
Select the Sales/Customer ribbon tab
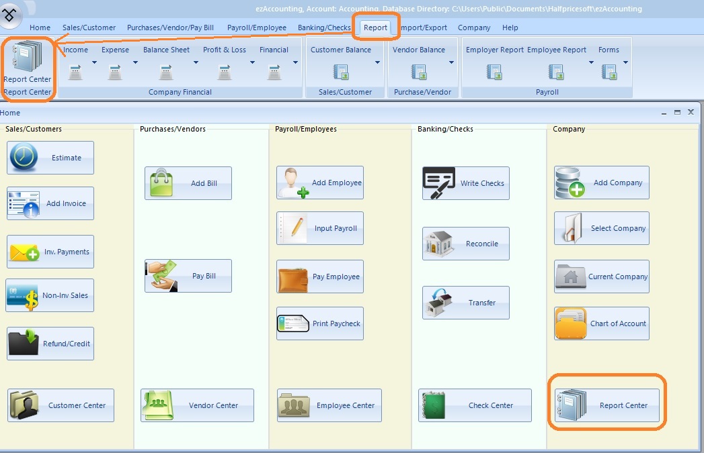[89, 28]
